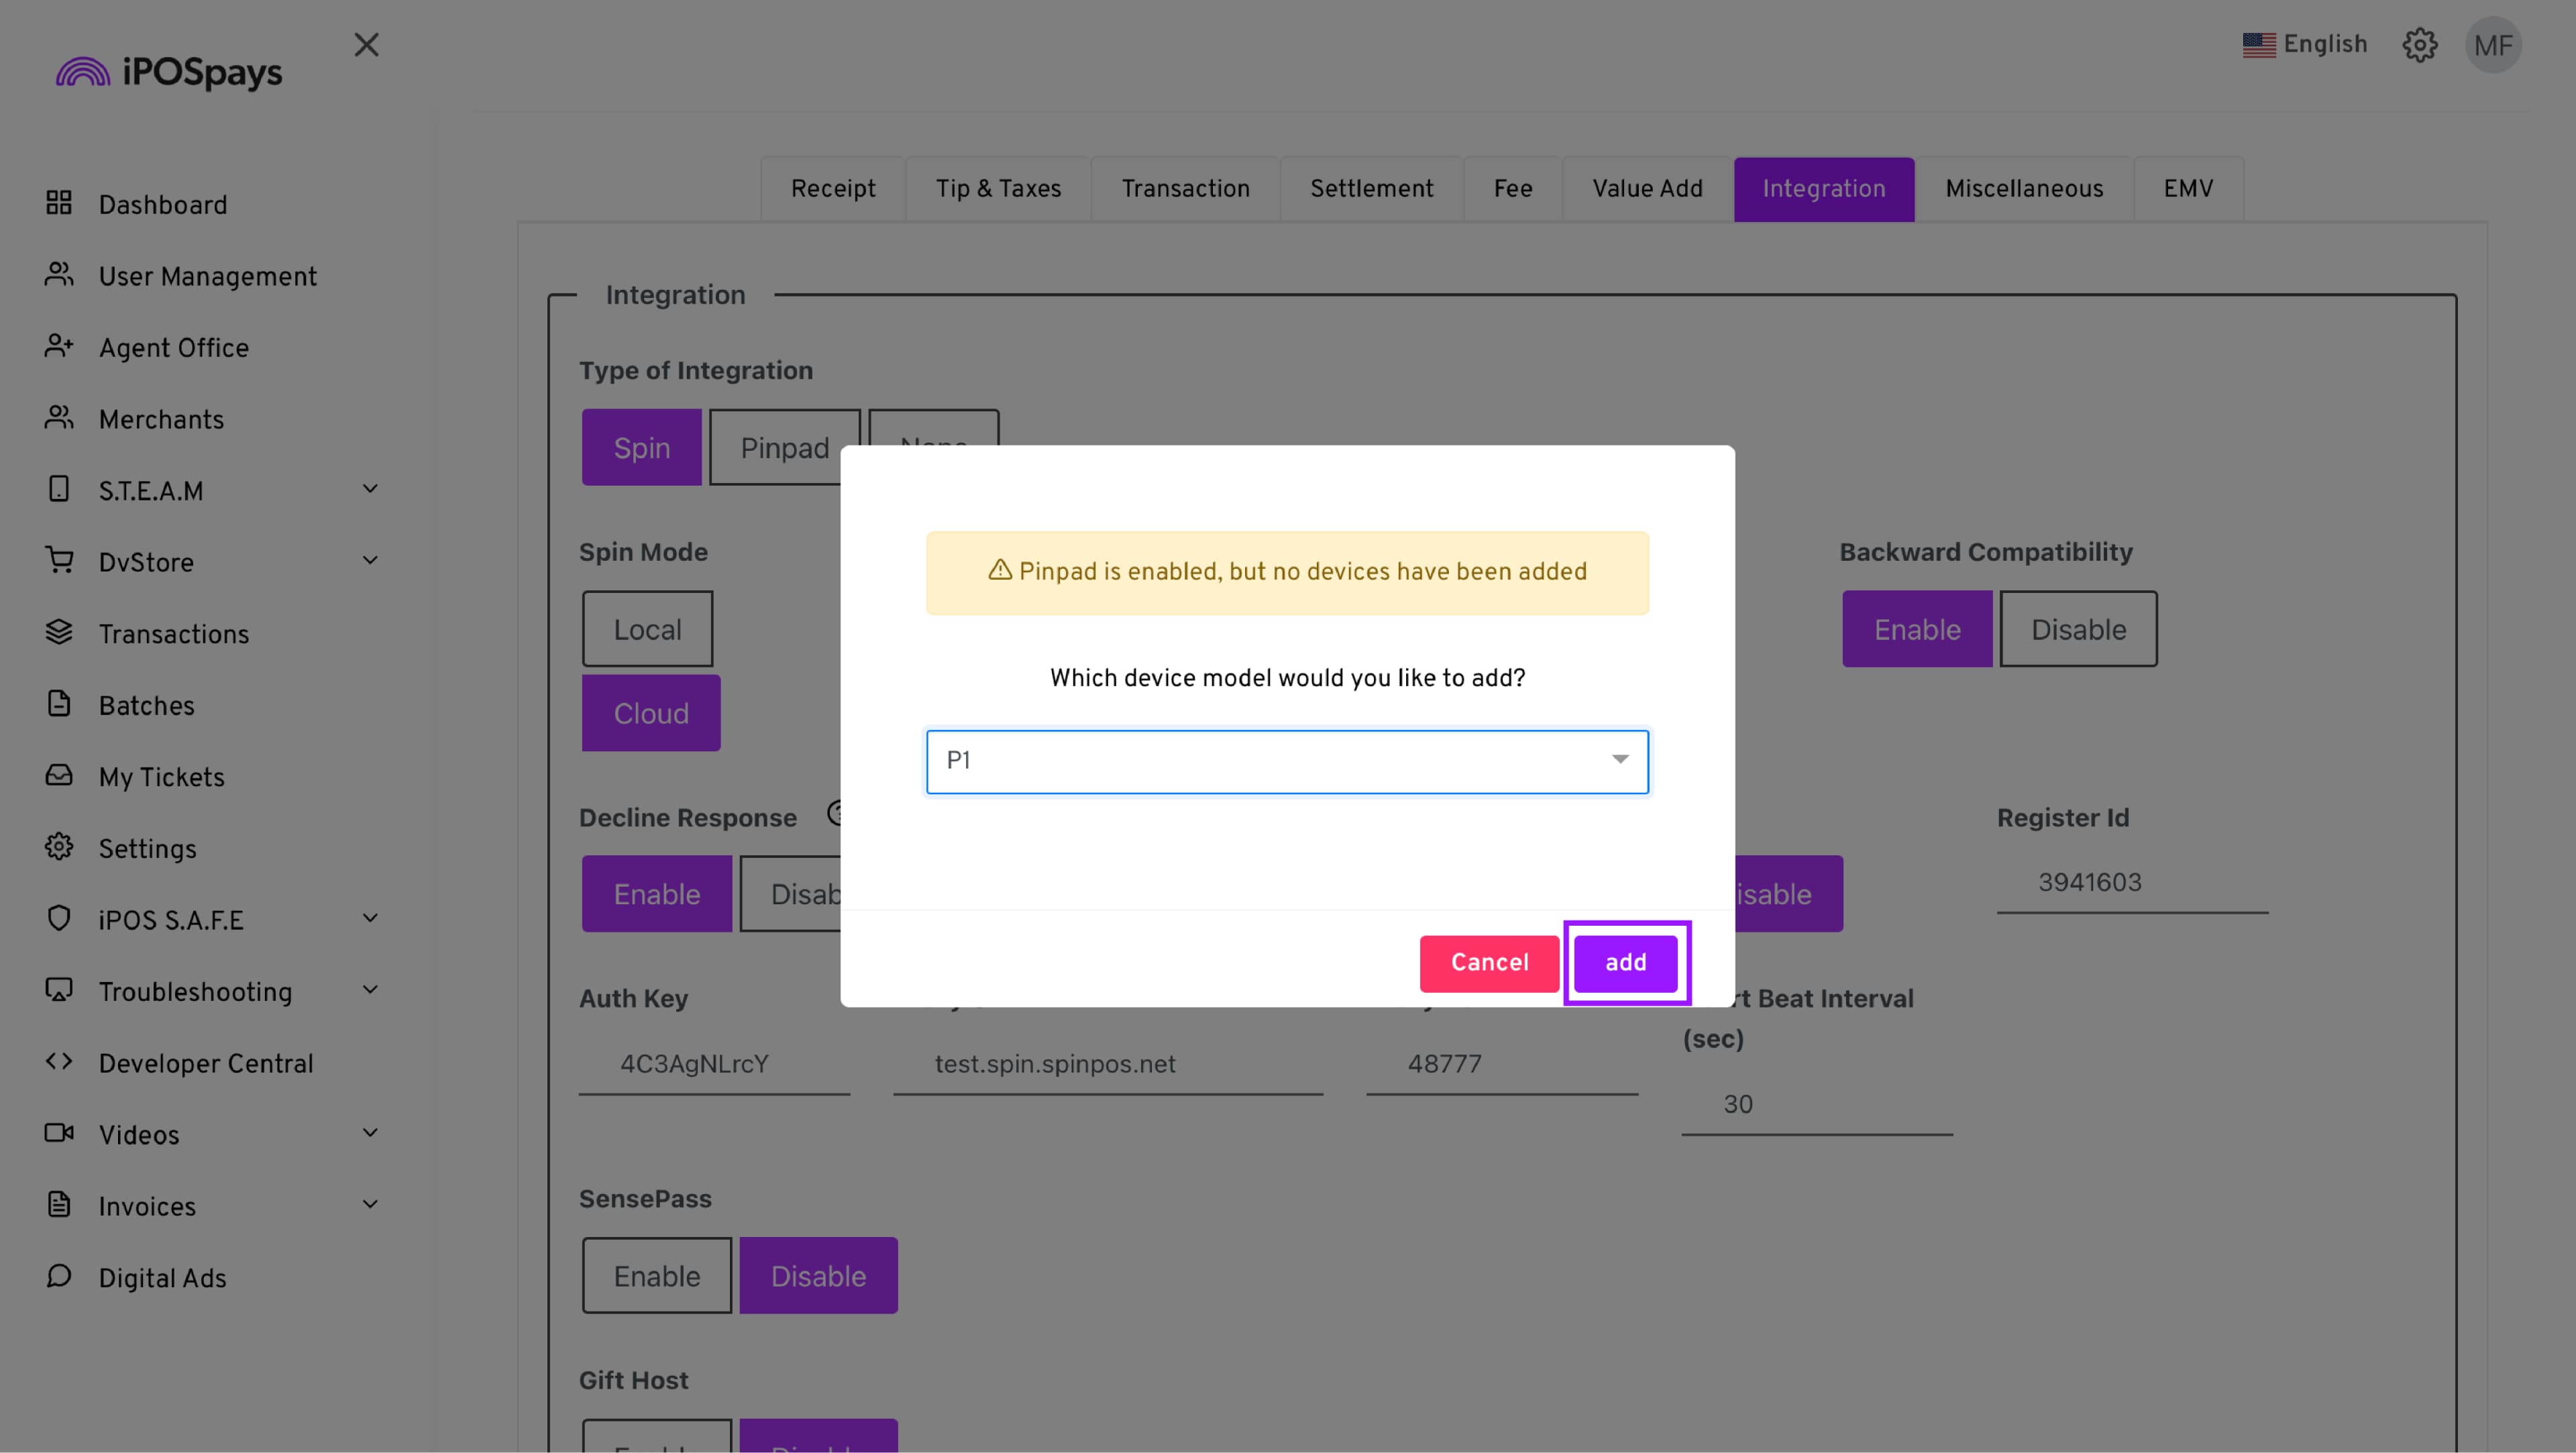Click the Dashboard grid icon
This screenshot has height=1453, width=2576.
59,203
